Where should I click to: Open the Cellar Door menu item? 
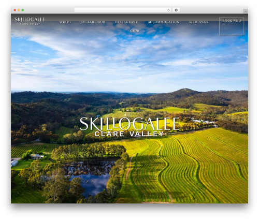click(x=93, y=22)
